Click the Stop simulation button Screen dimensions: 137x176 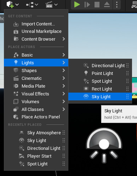(97, 5)
